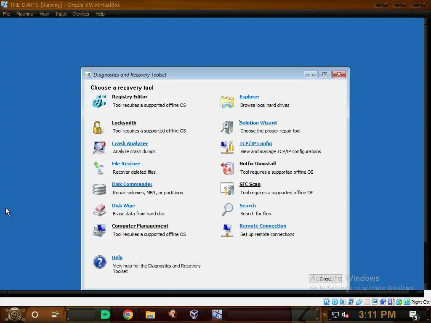
Task: Click the Search magnifying glass icon
Action: click(228, 210)
